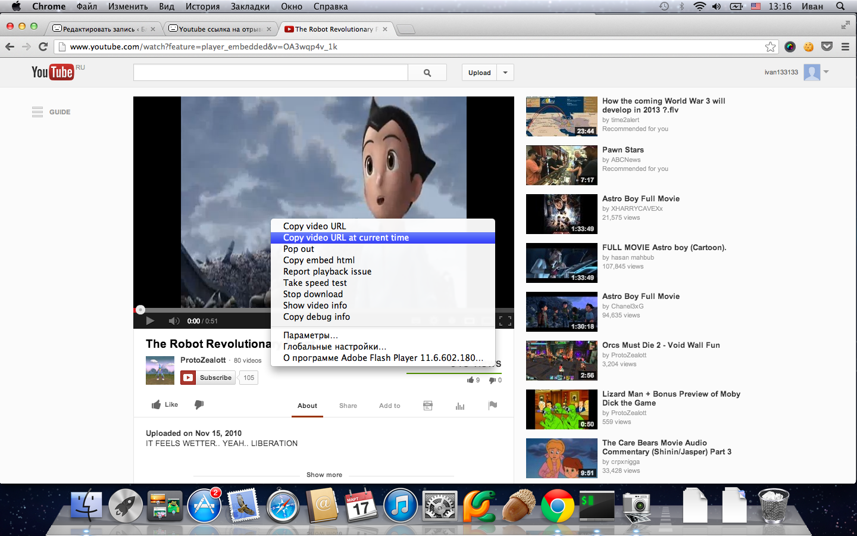Open the ivan133133 account dropdown arrow
This screenshot has height=536, width=857.
click(x=826, y=72)
